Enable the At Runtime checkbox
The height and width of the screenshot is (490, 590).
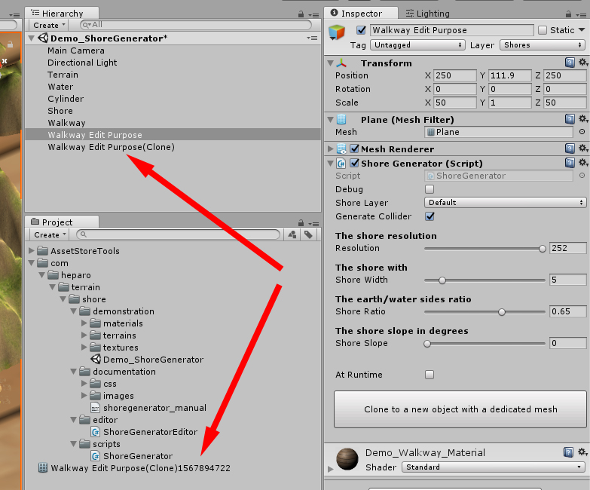(430, 375)
